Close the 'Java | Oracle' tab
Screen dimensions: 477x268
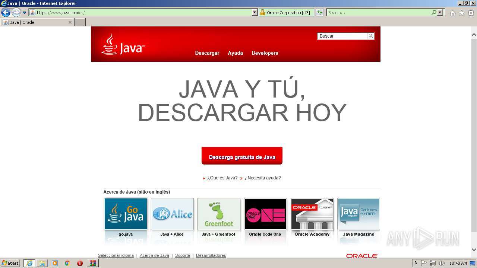click(x=70, y=22)
